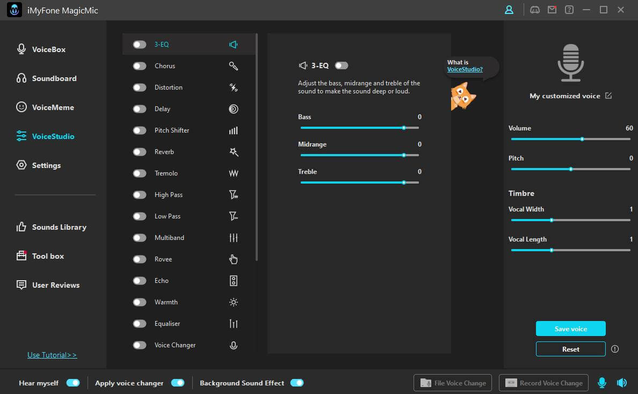Click the File Voice Change button

[453, 383]
